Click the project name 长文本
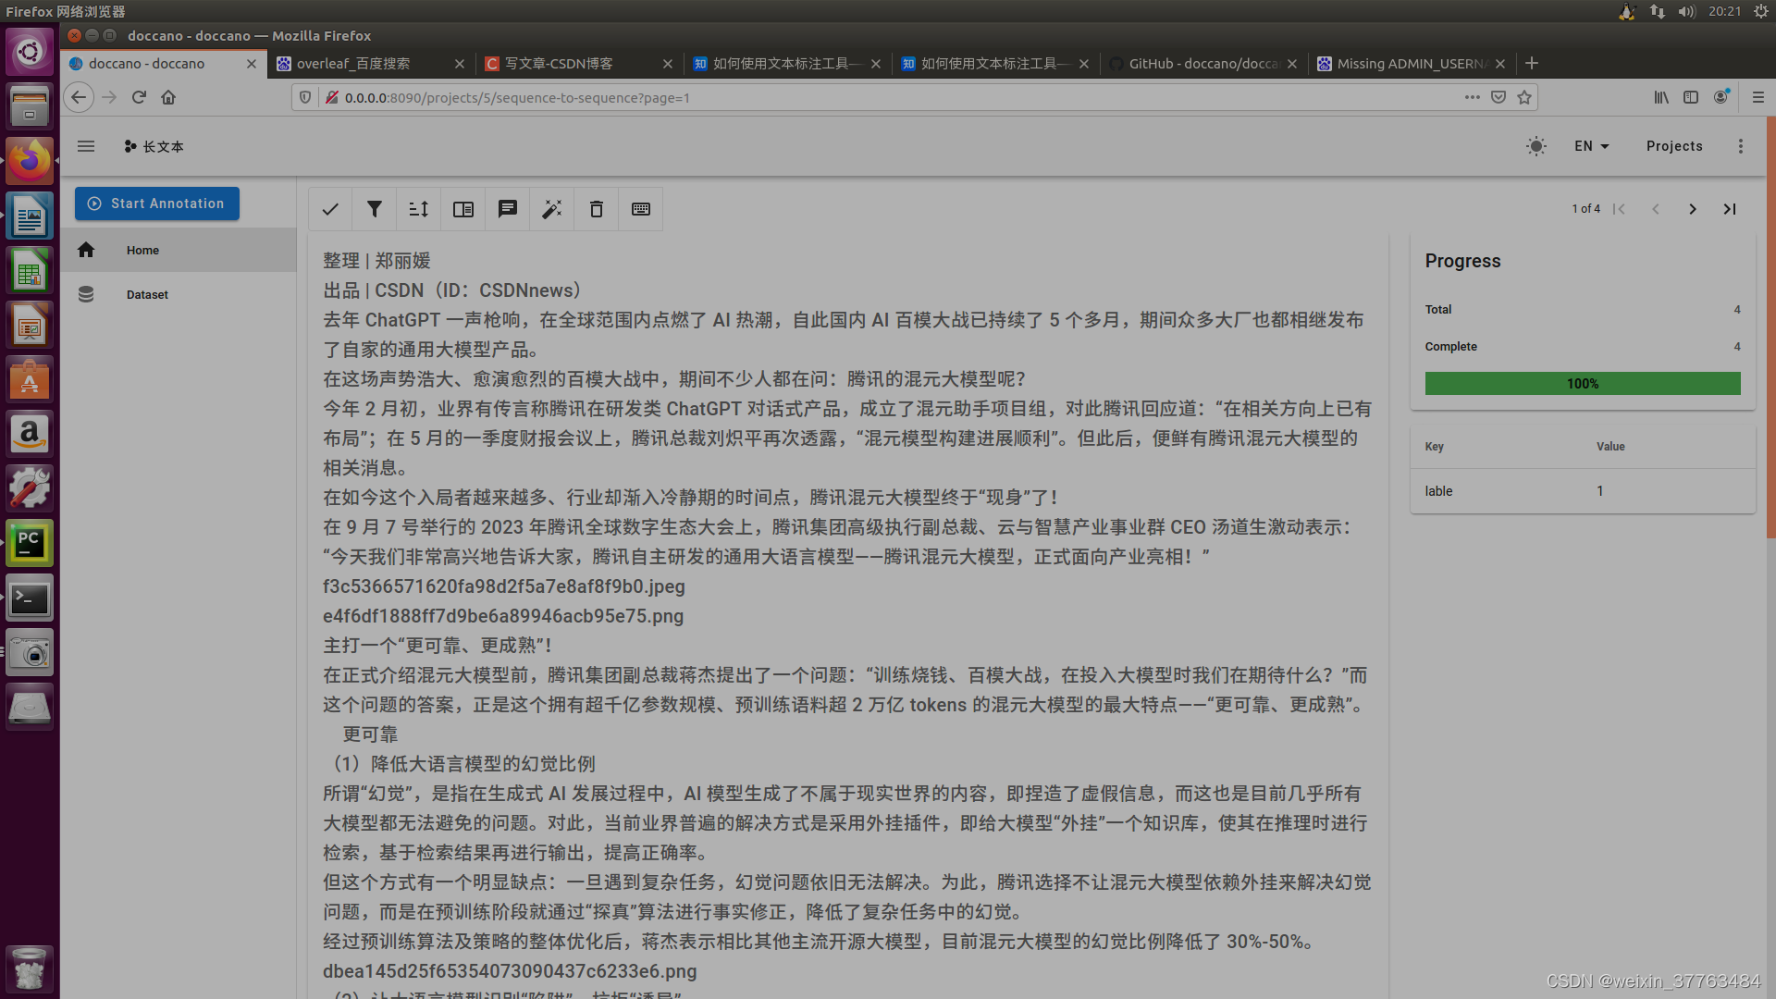 (x=163, y=146)
